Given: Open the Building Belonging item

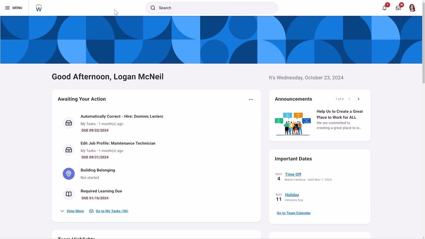Looking at the screenshot, I should (98, 170).
